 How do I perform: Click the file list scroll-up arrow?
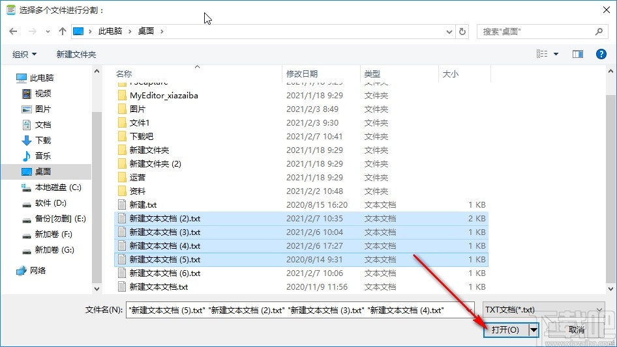tap(610, 72)
